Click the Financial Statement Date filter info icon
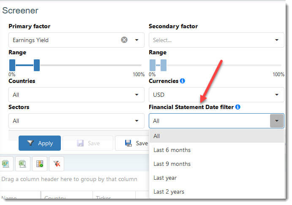The image size is (292, 205). pos(237,107)
